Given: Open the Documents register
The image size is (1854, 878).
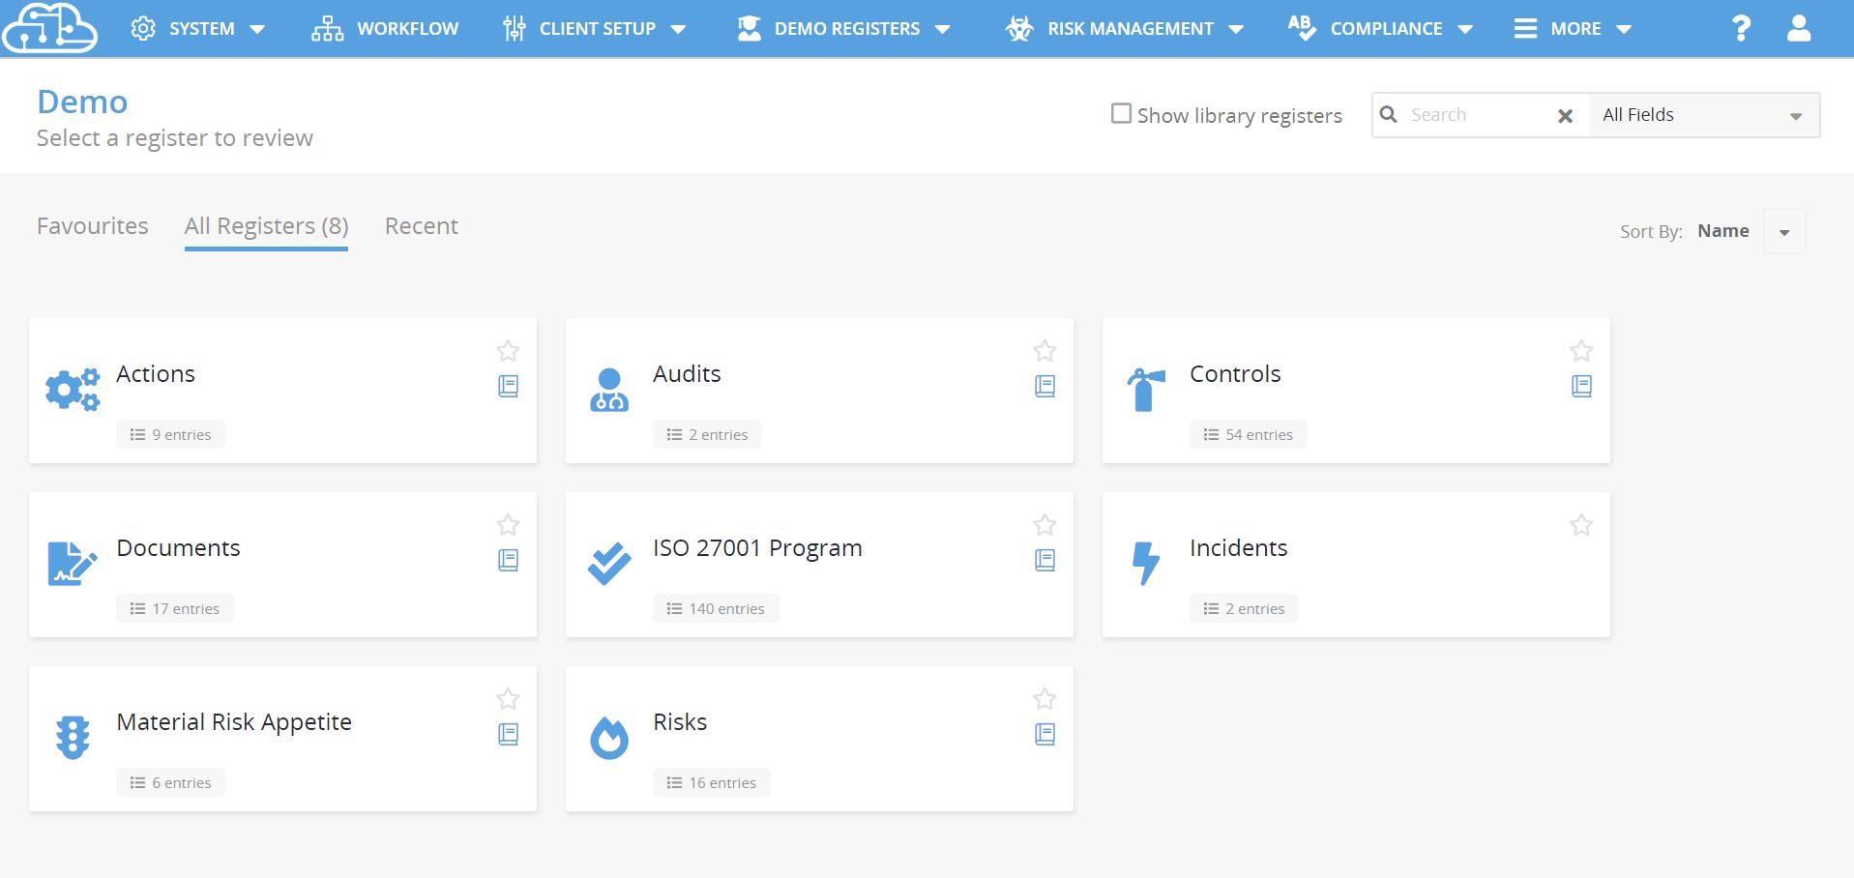Looking at the screenshot, I should [178, 548].
